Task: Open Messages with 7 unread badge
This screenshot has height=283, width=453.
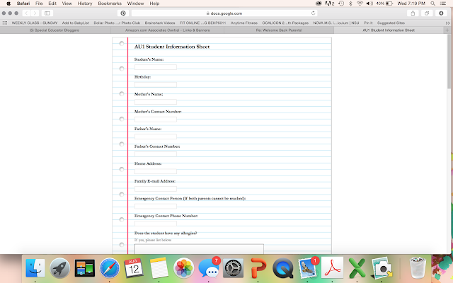Action: [210, 267]
